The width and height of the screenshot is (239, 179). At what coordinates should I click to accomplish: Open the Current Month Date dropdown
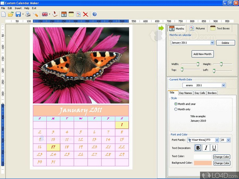coord(223,85)
